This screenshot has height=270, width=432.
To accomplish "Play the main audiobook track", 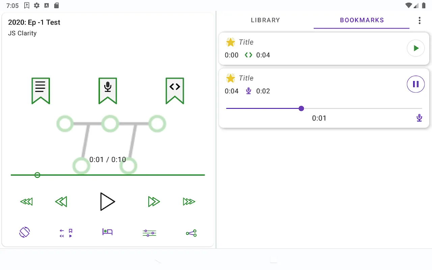I will pyautogui.click(x=107, y=201).
